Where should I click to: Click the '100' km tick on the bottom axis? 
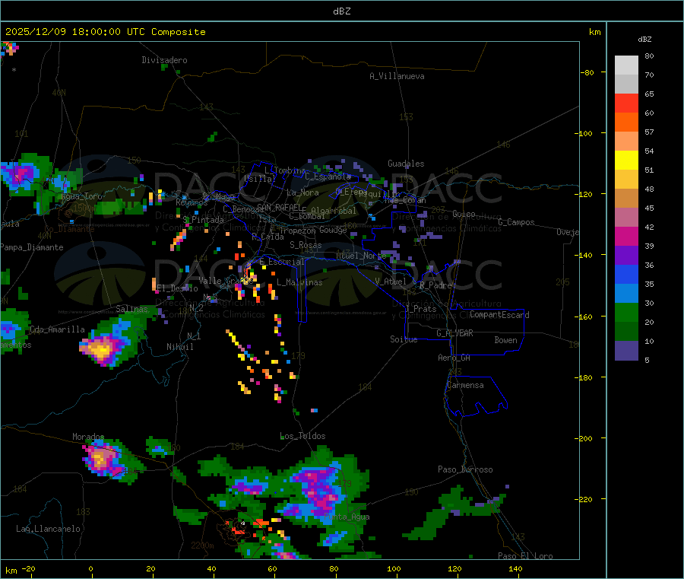394,568
